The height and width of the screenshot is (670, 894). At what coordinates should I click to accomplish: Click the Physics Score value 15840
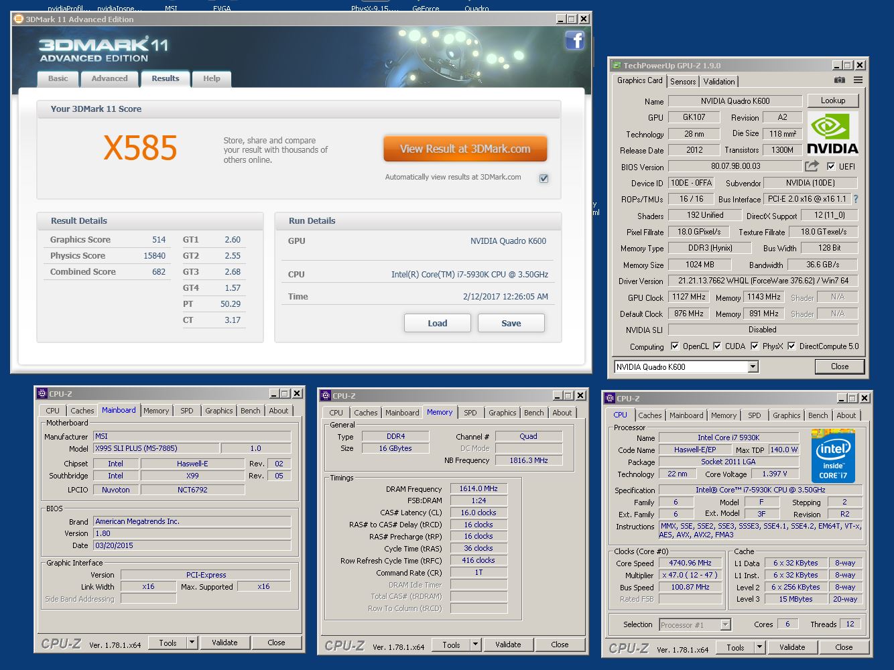click(x=154, y=255)
